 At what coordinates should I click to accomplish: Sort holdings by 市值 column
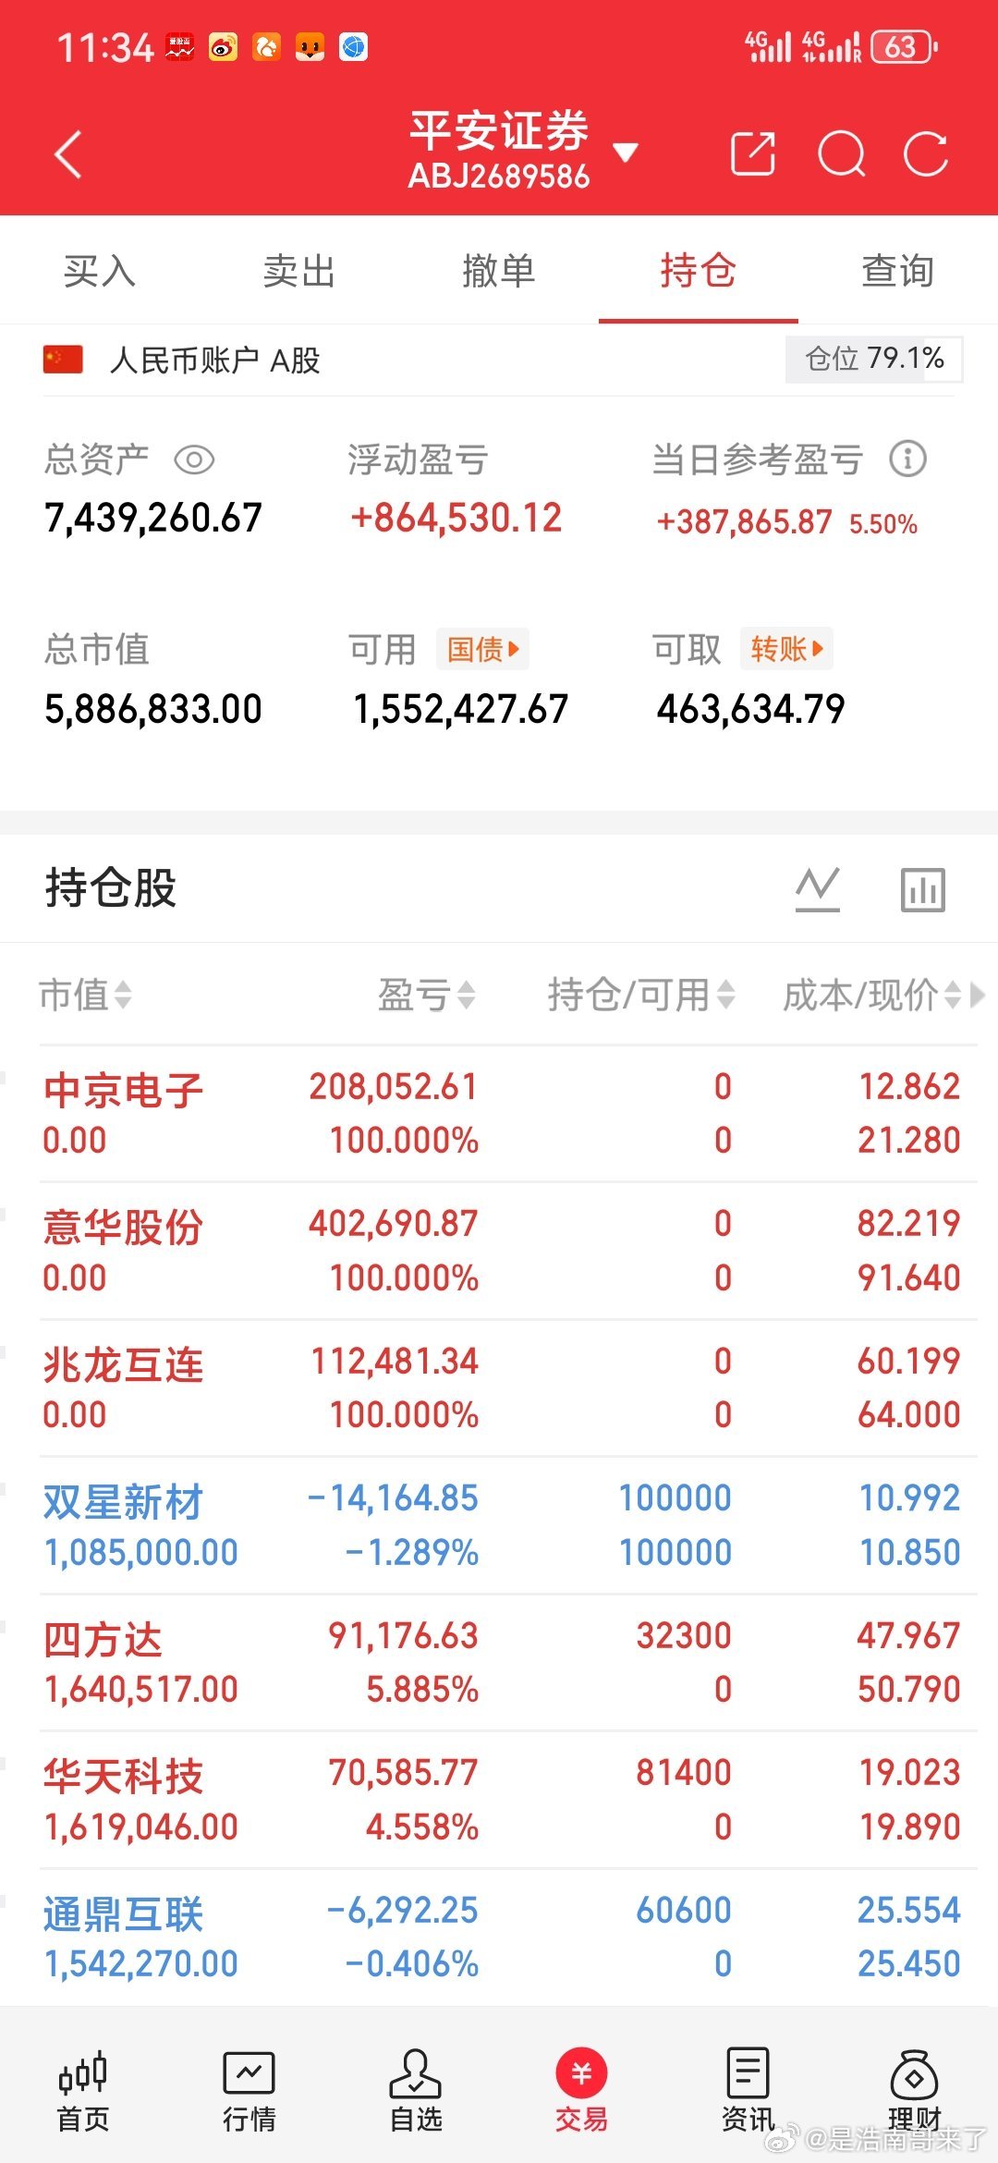pyautogui.click(x=85, y=996)
